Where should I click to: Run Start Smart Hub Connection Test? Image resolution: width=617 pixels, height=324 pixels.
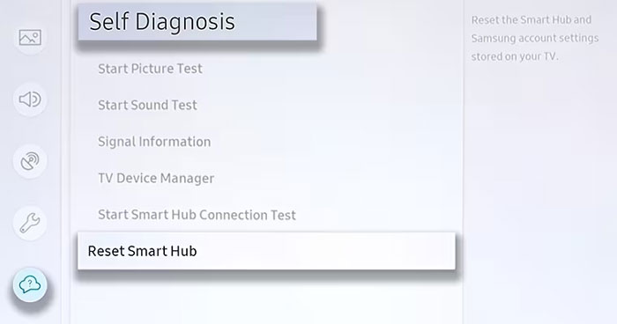click(197, 215)
